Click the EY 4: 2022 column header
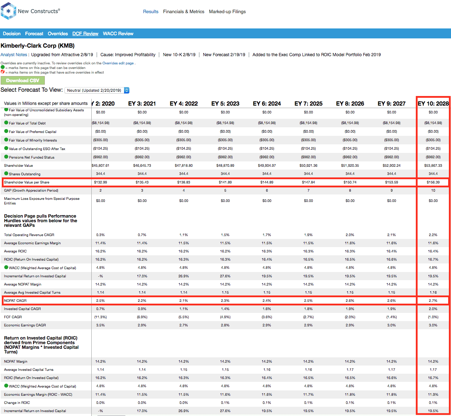Viewport: 451px width, 416px height. (184, 103)
